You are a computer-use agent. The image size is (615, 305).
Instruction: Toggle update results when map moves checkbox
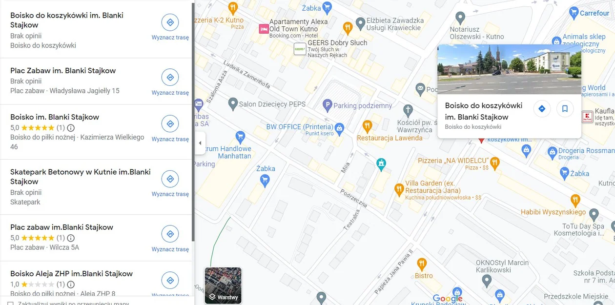11,304
